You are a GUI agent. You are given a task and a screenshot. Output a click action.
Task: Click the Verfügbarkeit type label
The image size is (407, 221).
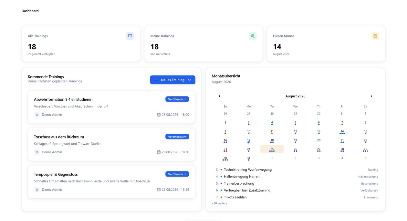pyautogui.click(x=370, y=190)
